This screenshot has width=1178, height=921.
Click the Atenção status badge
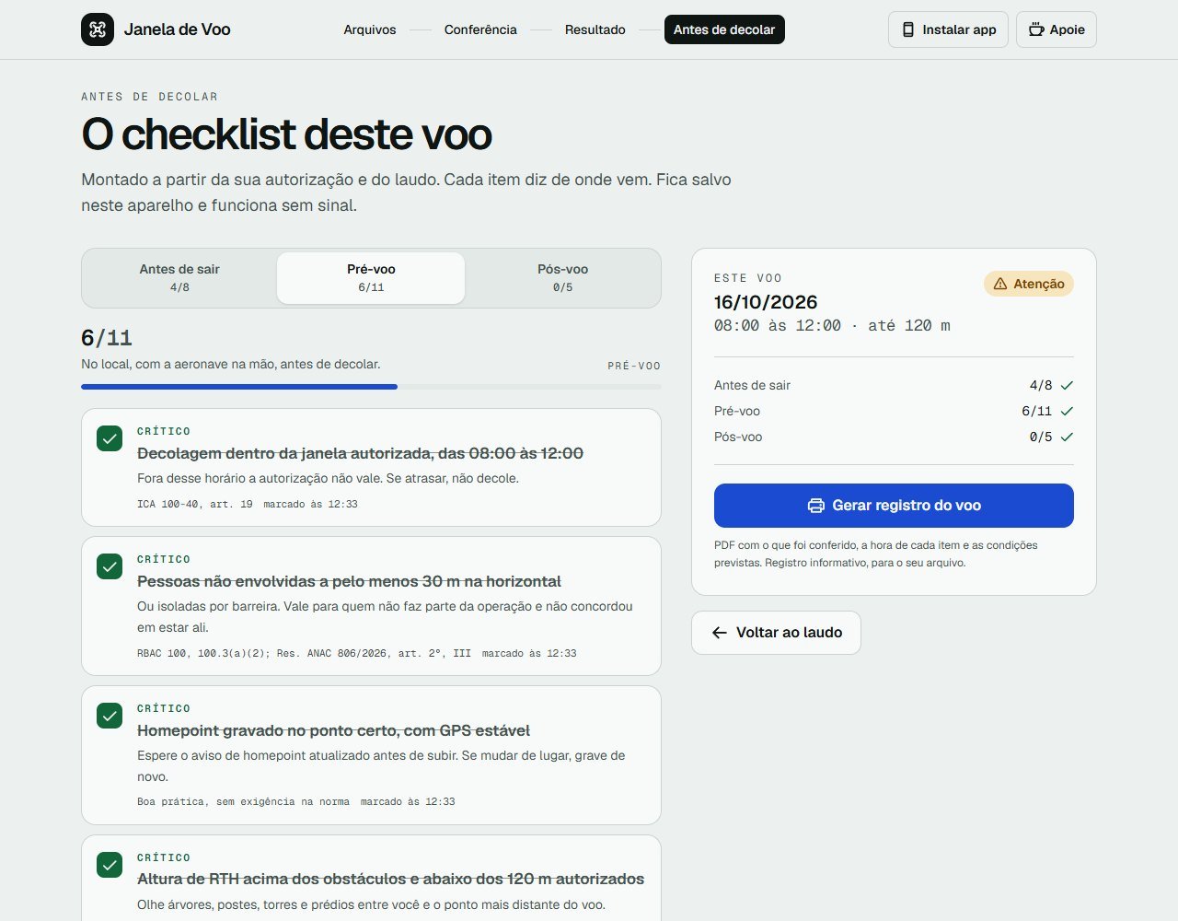tap(1029, 284)
